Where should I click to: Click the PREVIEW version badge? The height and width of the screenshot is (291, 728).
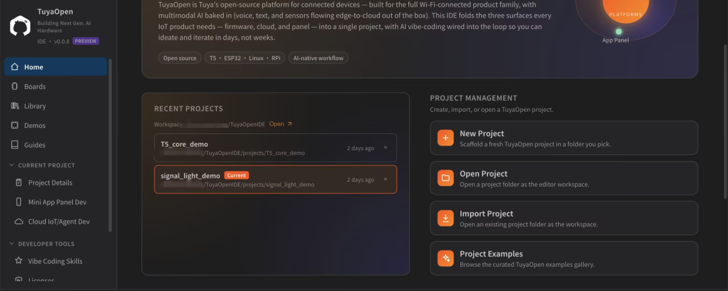[86, 41]
